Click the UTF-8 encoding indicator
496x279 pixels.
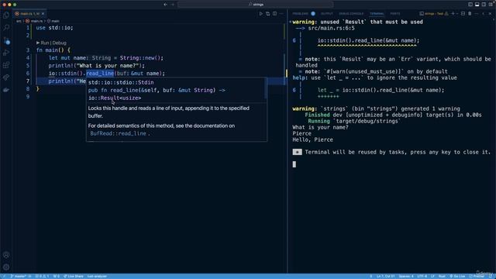coord(422,276)
